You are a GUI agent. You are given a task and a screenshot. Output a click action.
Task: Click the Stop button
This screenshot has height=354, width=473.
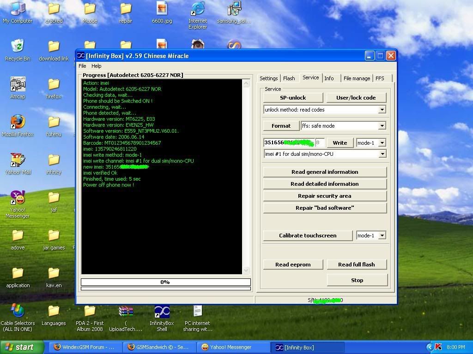[x=357, y=280]
